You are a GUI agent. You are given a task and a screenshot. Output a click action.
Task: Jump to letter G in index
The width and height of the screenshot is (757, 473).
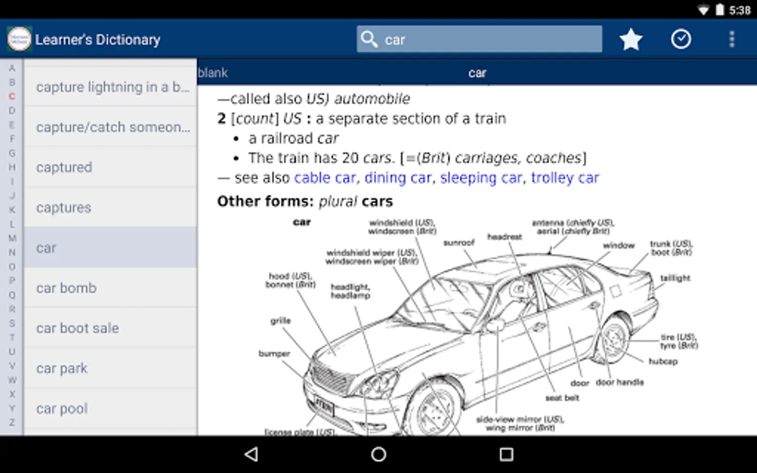coord(12,153)
